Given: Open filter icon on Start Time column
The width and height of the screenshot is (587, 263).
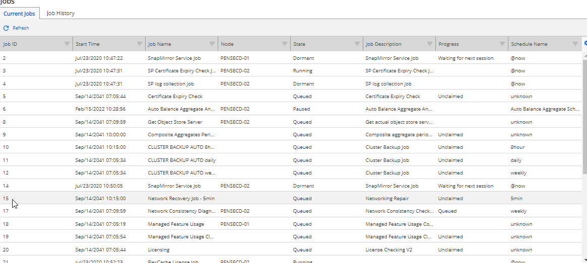Looking at the screenshot, I should (140, 44).
